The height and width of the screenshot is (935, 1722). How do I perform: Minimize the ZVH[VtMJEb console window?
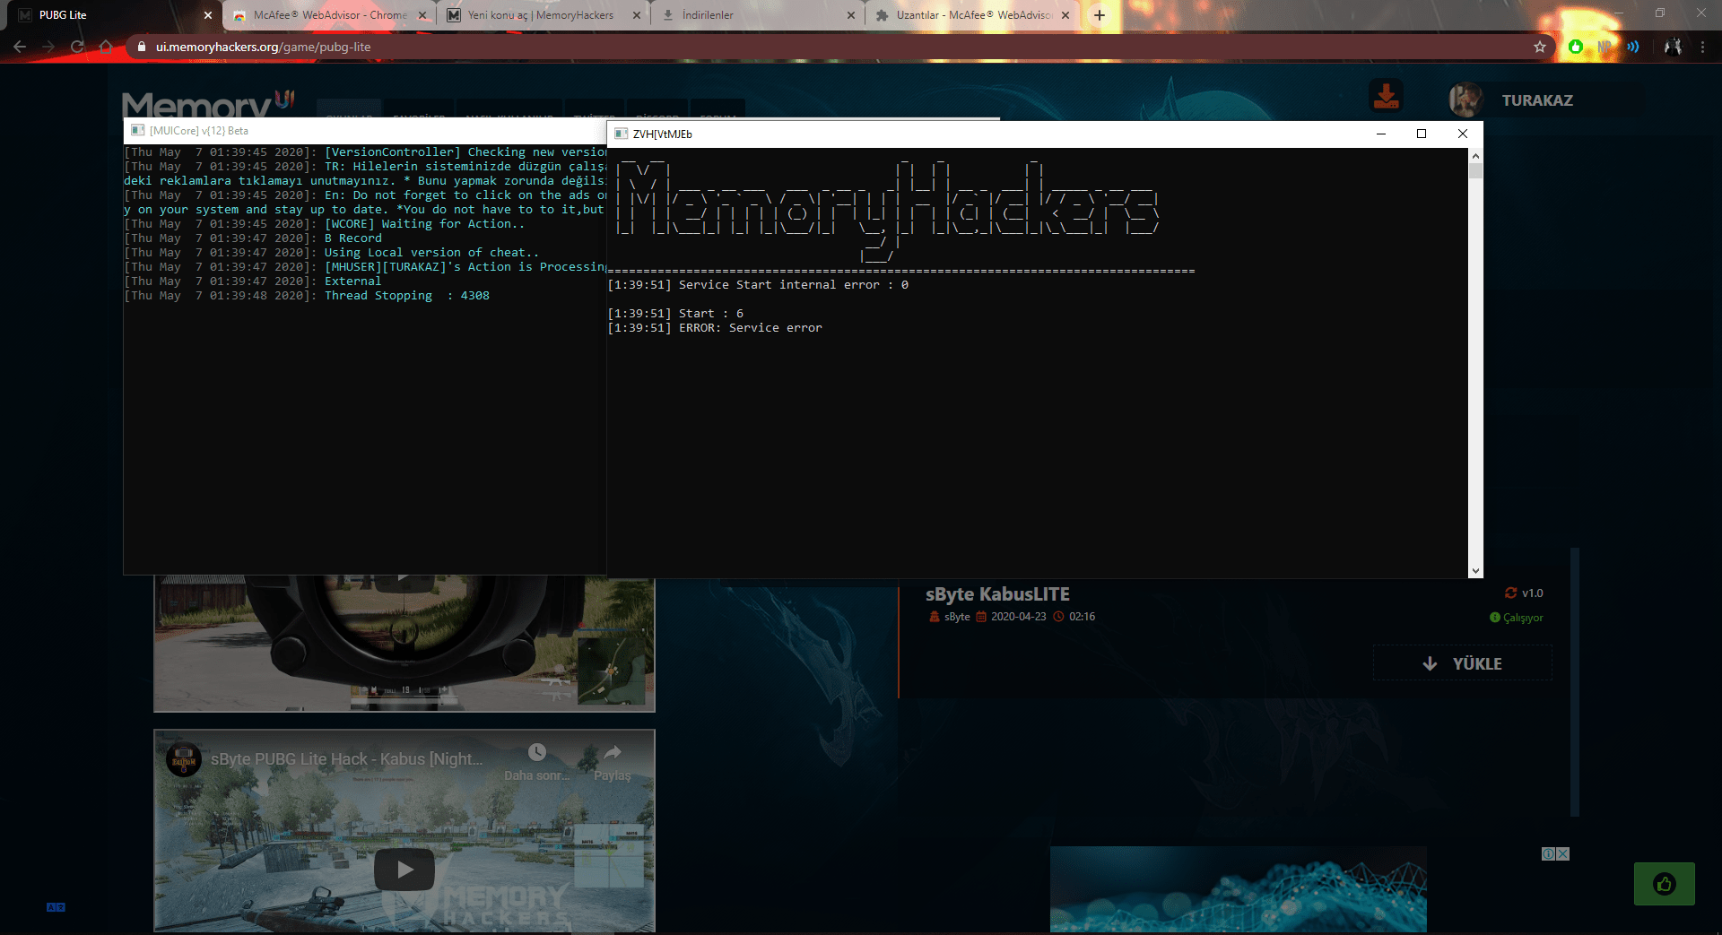1381,134
